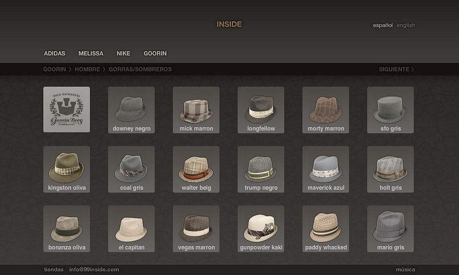Click the info@99inside.com email link
The height and width of the screenshot is (275, 459).
tap(94, 269)
